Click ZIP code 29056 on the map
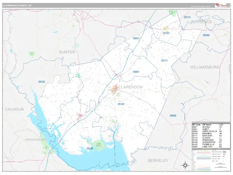 coord(173,116)
